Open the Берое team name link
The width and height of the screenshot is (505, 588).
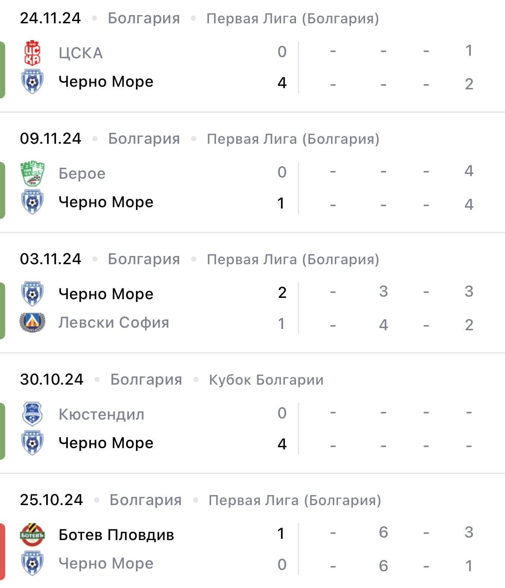pos(82,174)
